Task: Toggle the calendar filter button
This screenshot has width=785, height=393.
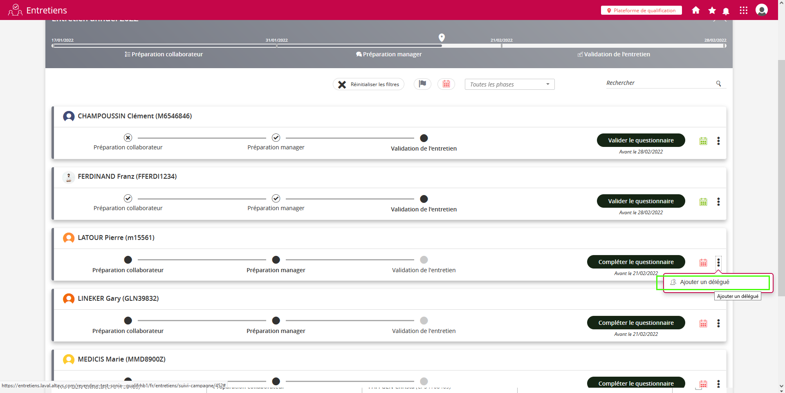Action: pyautogui.click(x=446, y=84)
